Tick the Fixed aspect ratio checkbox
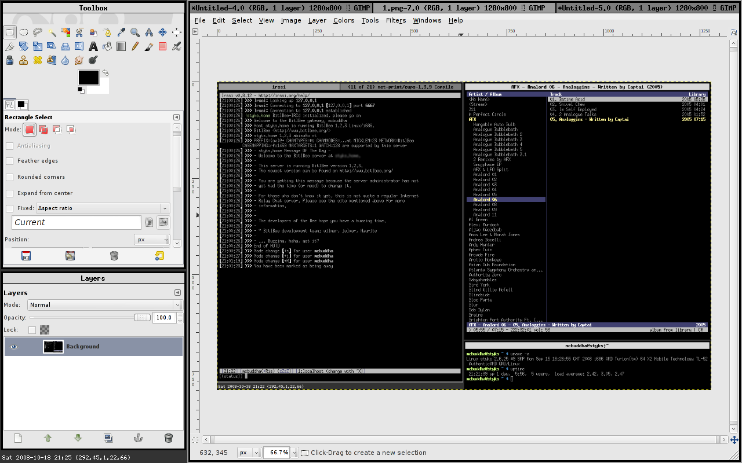Image resolution: width=742 pixels, height=463 pixels. coord(9,208)
